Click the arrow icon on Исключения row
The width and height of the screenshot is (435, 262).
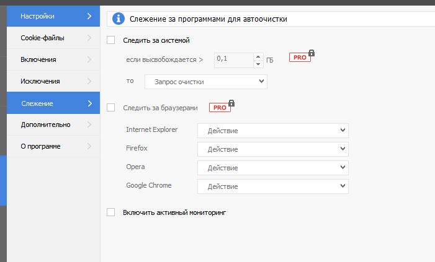pyautogui.click(x=89, y=81)
